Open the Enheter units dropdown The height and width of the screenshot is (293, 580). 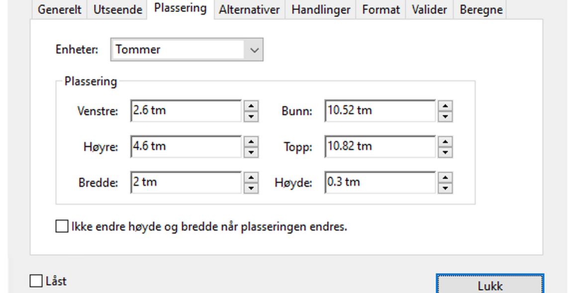(x=254, y=50)
